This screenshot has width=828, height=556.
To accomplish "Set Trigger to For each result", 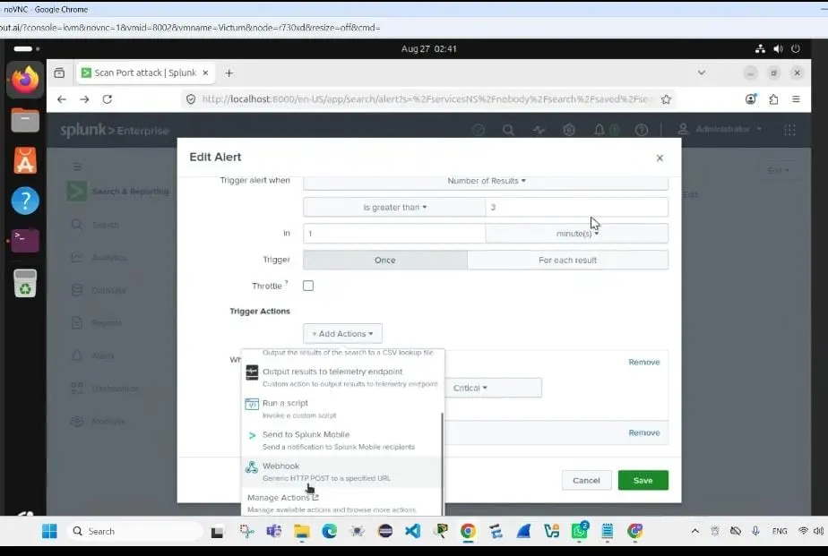I will [x=567, y=260].
